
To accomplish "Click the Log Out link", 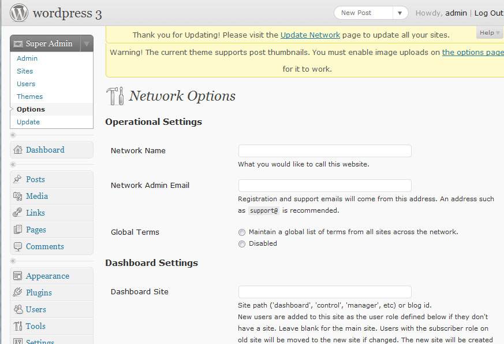I will 488,13.
